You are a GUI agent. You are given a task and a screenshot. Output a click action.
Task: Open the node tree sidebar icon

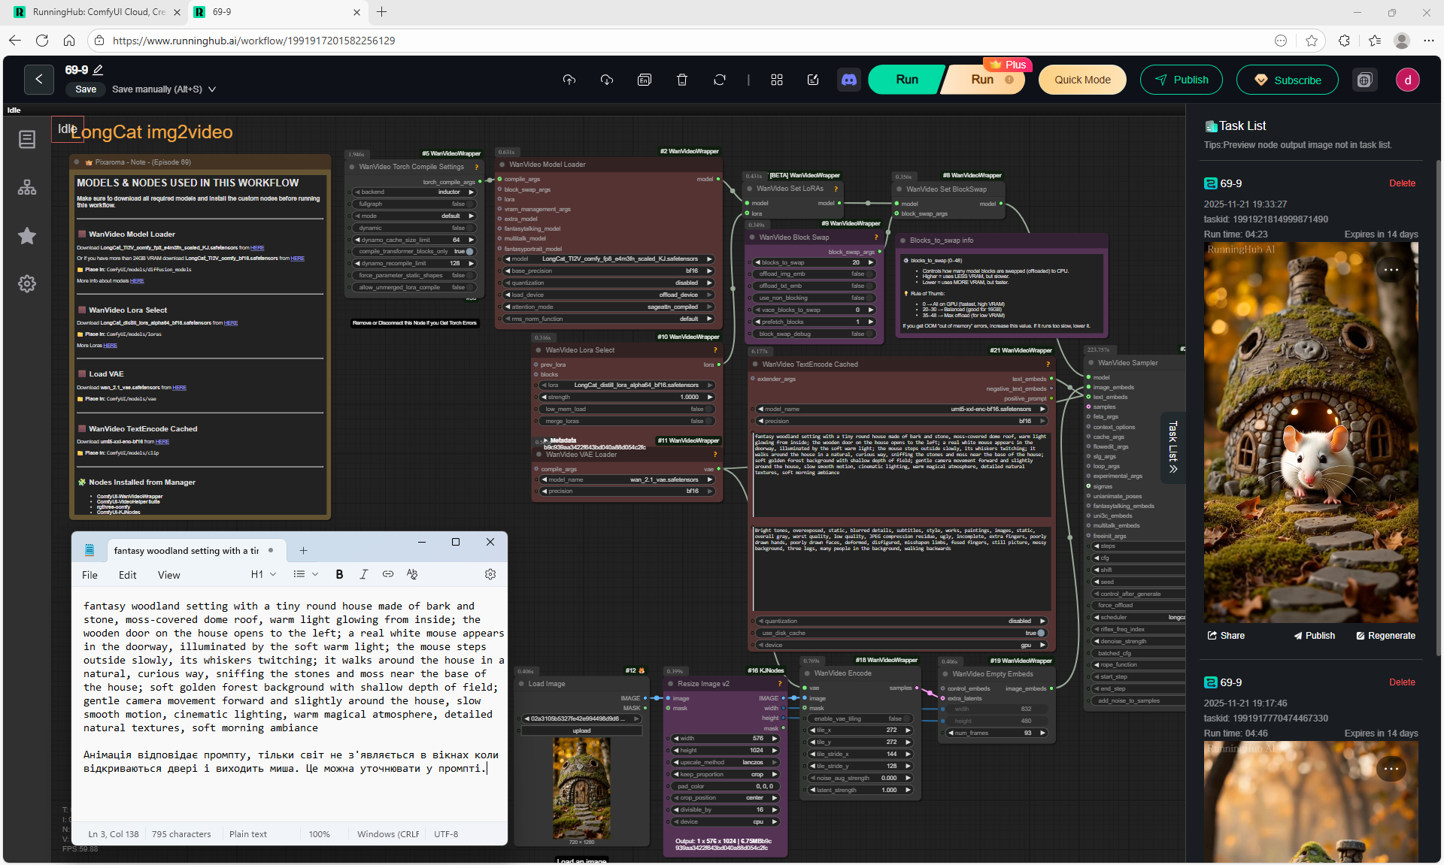27,187
